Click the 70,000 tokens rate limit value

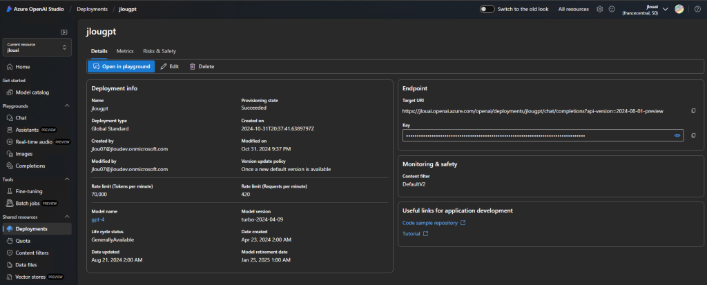pyautogui.click(x=99, y=195)
